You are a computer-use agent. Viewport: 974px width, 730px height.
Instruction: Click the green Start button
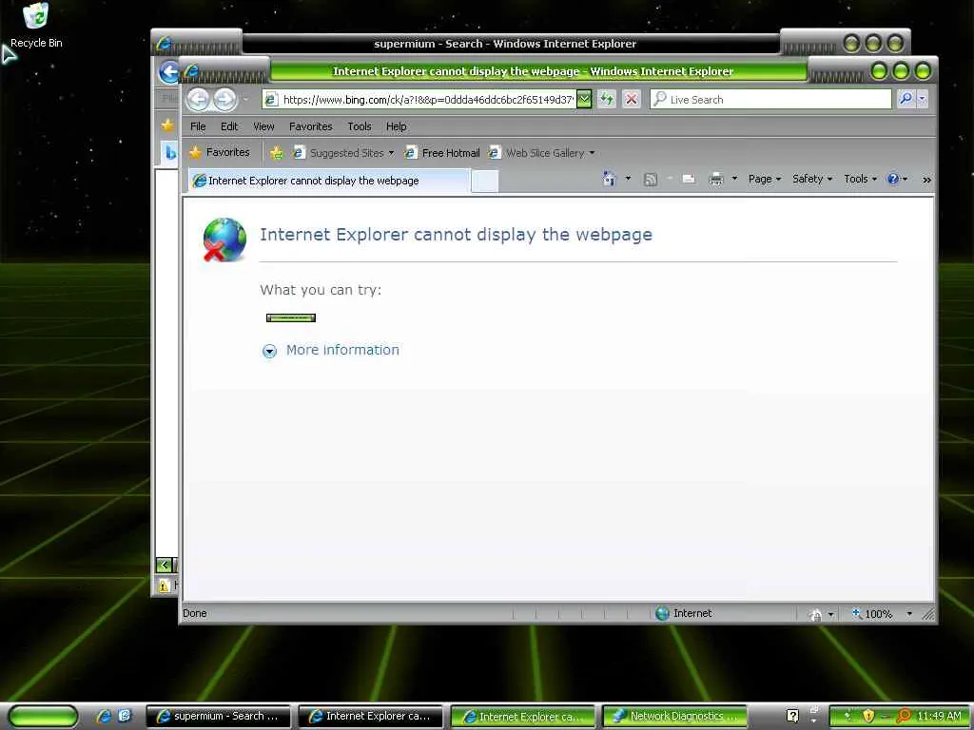coord(42,717)
